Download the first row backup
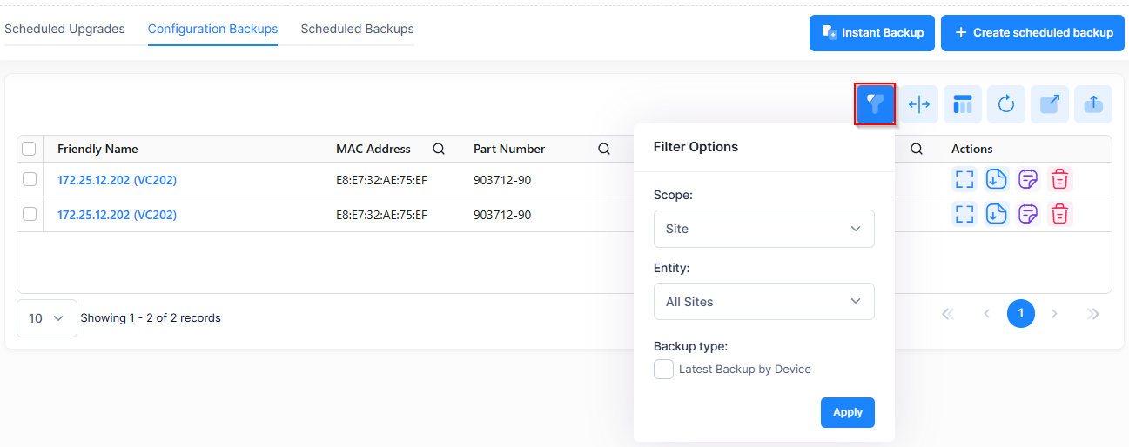1129x447 pixels. coord(996,179)
